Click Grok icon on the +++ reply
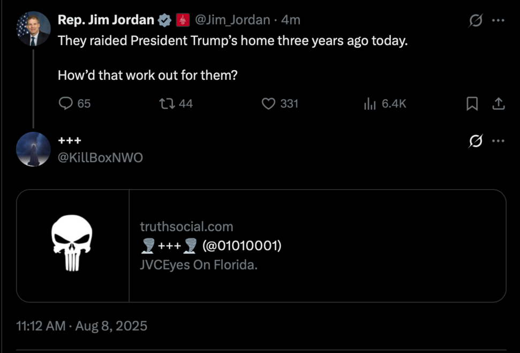Viewport: 520px width, 353px height. (475, 141)
